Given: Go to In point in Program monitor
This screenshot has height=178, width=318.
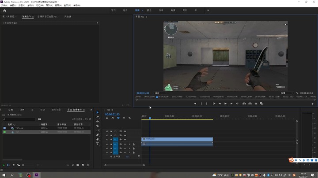Looking at the screenshot, I should click(x=214, y=104).
